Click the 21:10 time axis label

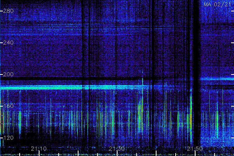(x=39, y=149)
